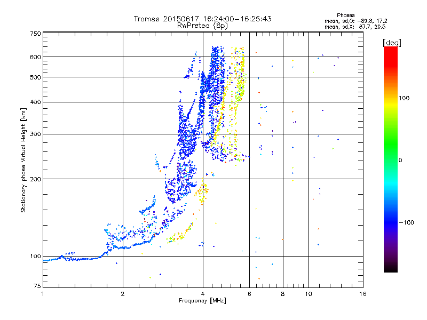Click the "300" height axis tick label
Viewport: 427px width, 320px height.
point(35,134)
